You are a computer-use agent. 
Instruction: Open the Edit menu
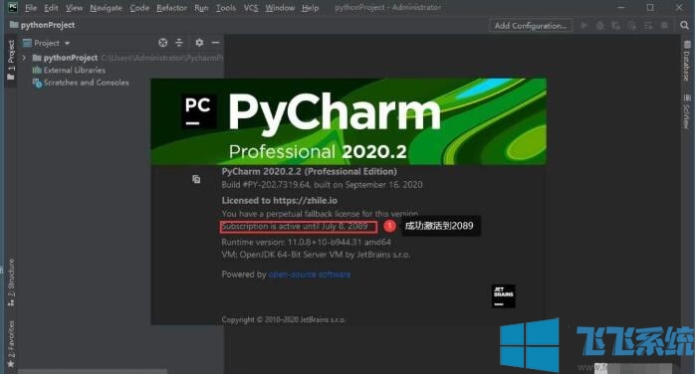[51, 8]
